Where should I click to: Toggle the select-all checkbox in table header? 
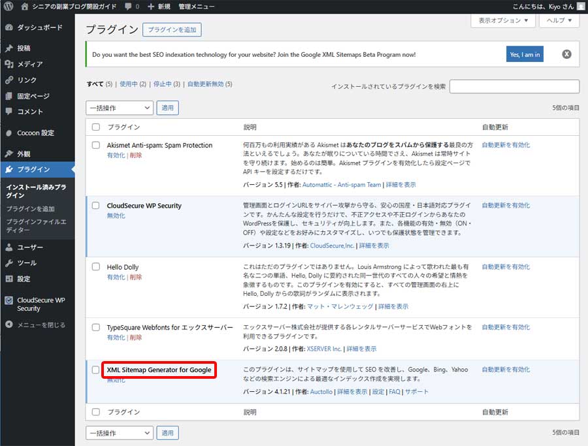(96, 127)
